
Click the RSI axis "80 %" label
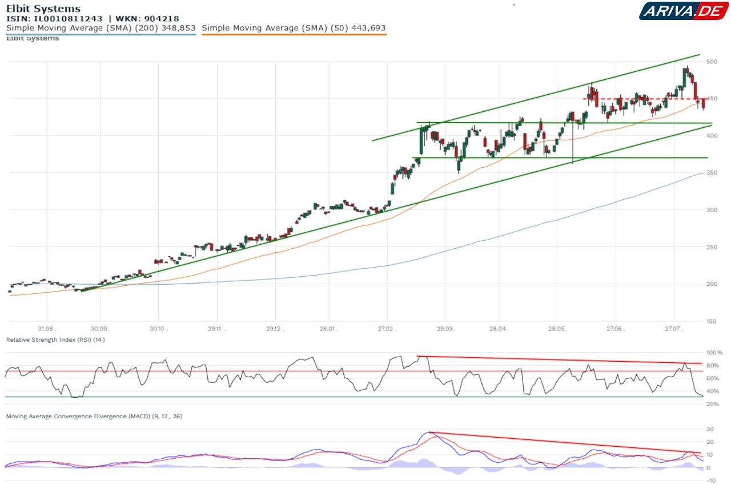(713, 366)
